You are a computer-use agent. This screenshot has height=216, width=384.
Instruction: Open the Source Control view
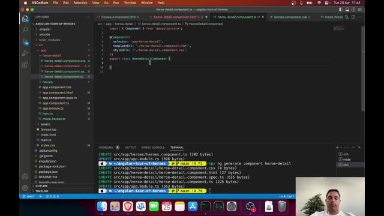(x=25, y=41)
